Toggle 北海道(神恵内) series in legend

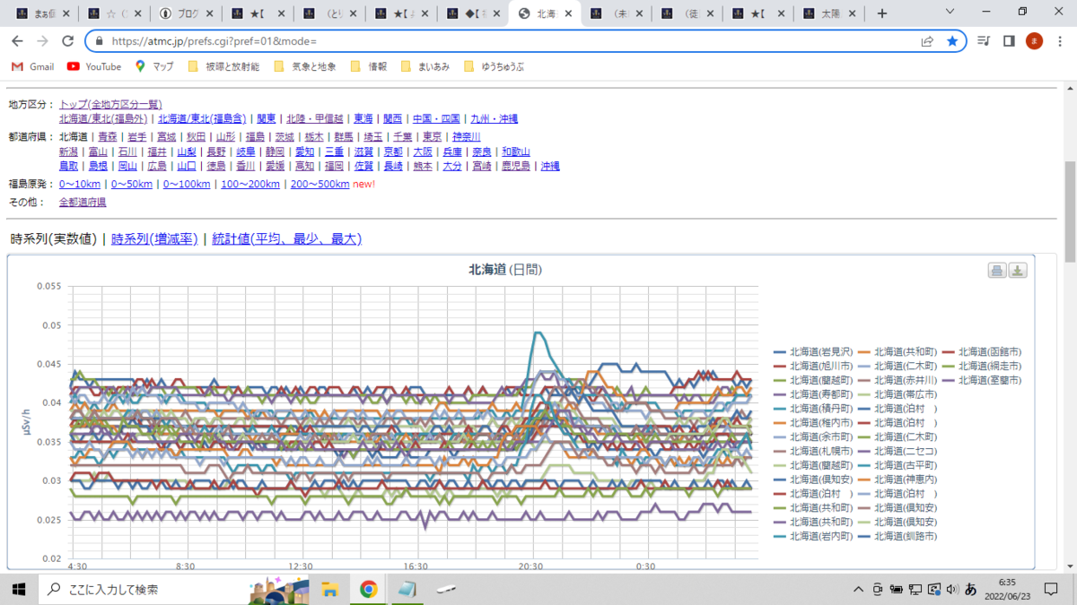pos(897,480)
